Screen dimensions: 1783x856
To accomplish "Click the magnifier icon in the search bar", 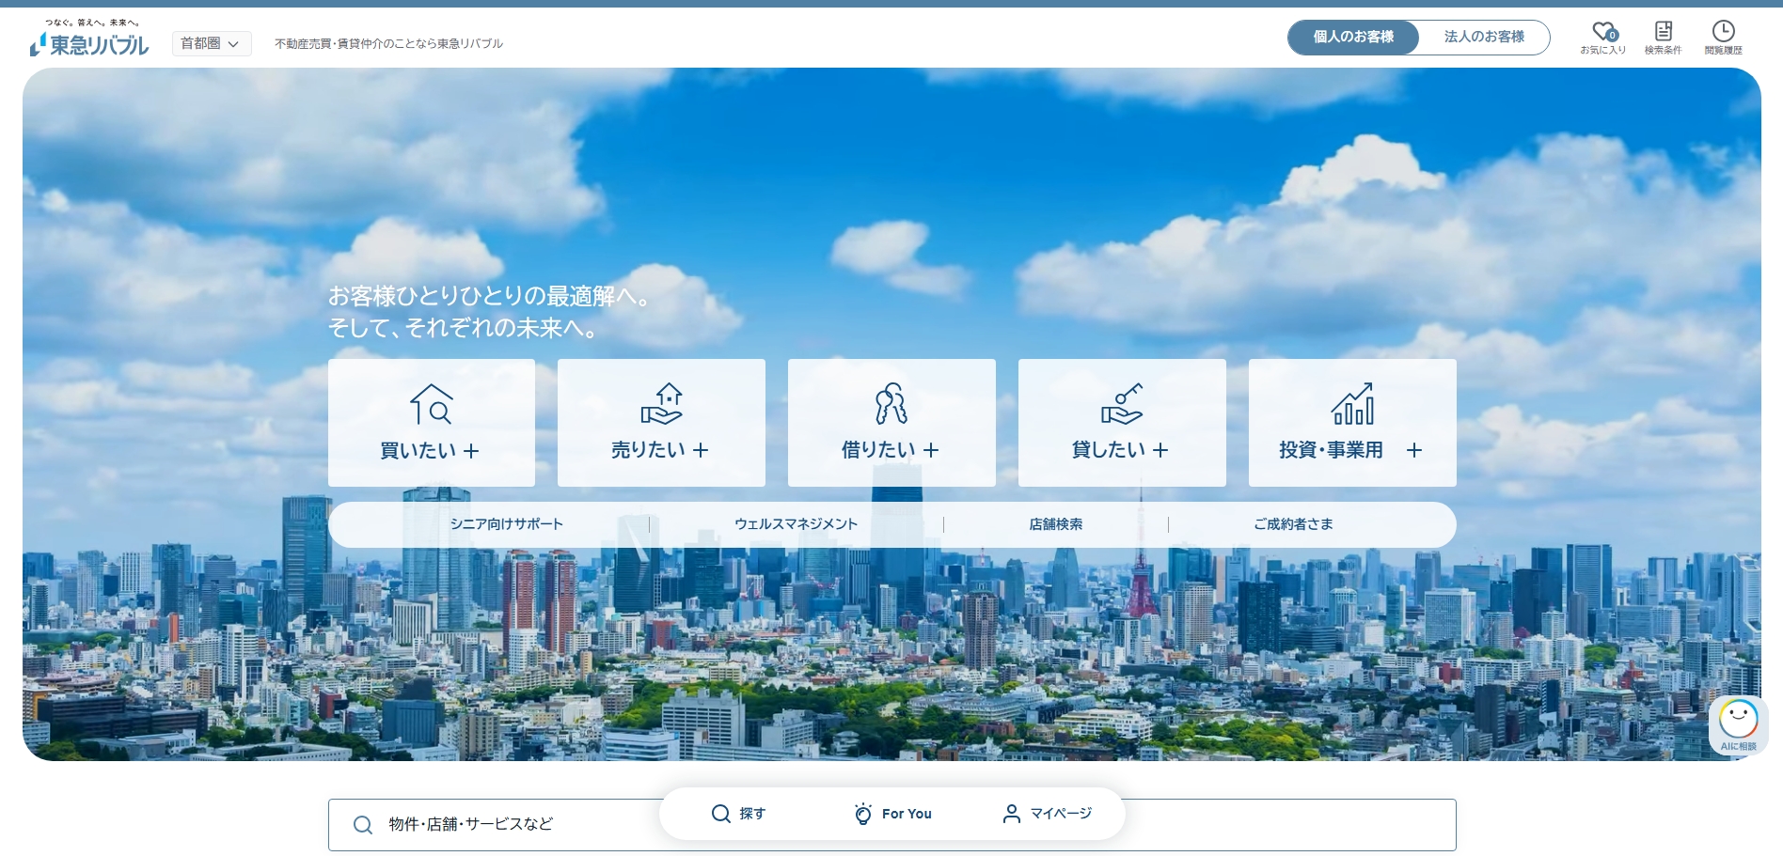I will 363,824.
